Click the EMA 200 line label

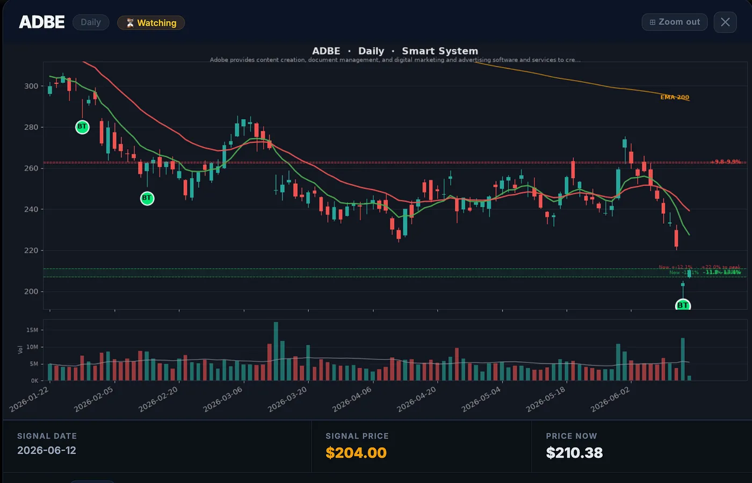click(675, 97)
